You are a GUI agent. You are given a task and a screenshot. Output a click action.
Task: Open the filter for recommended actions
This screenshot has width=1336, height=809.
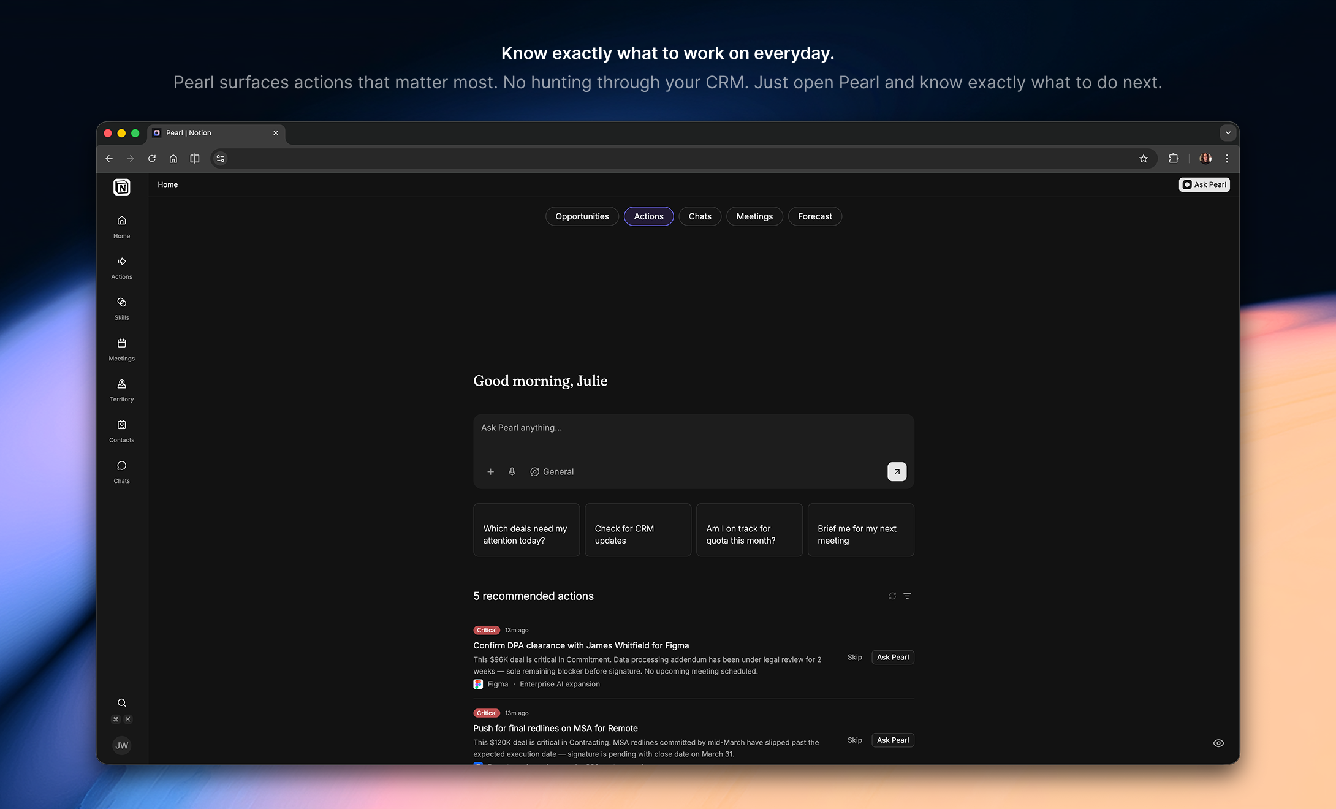[908, 596]
